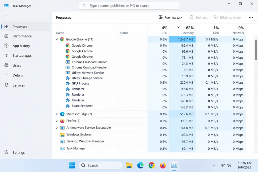This screenshot has width=258, height=172.
Task: Click the Microsoft Edge process icon
Action: tap(62, 114)
